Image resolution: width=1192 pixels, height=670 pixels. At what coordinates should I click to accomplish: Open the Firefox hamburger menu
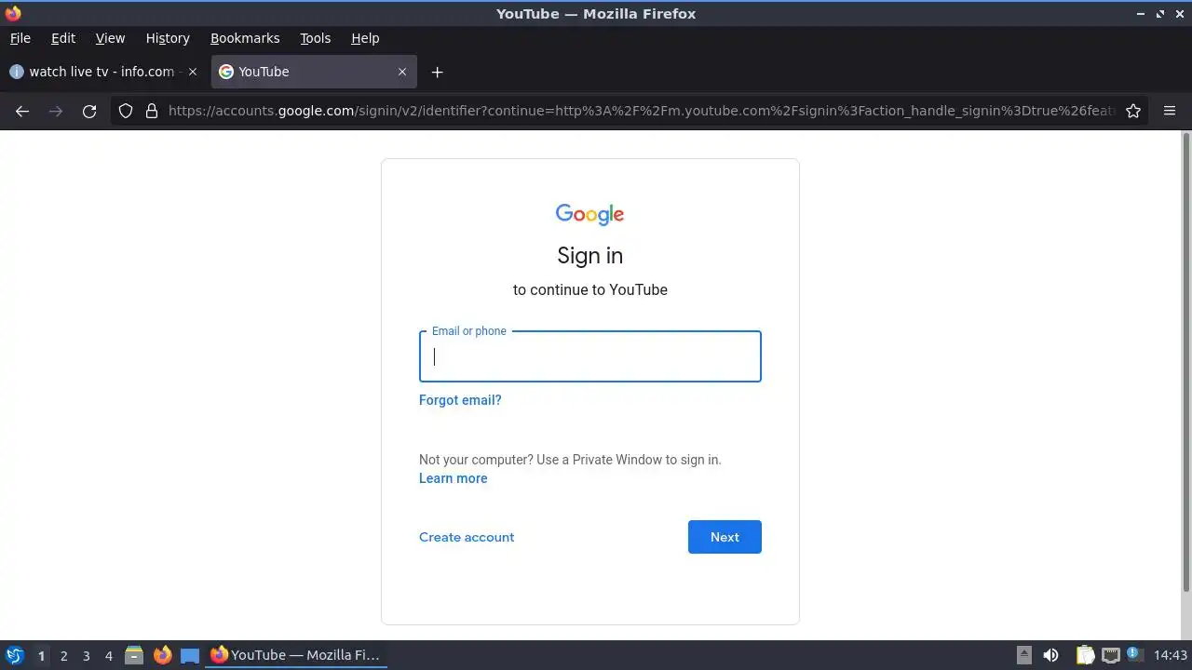(1170, 111)
